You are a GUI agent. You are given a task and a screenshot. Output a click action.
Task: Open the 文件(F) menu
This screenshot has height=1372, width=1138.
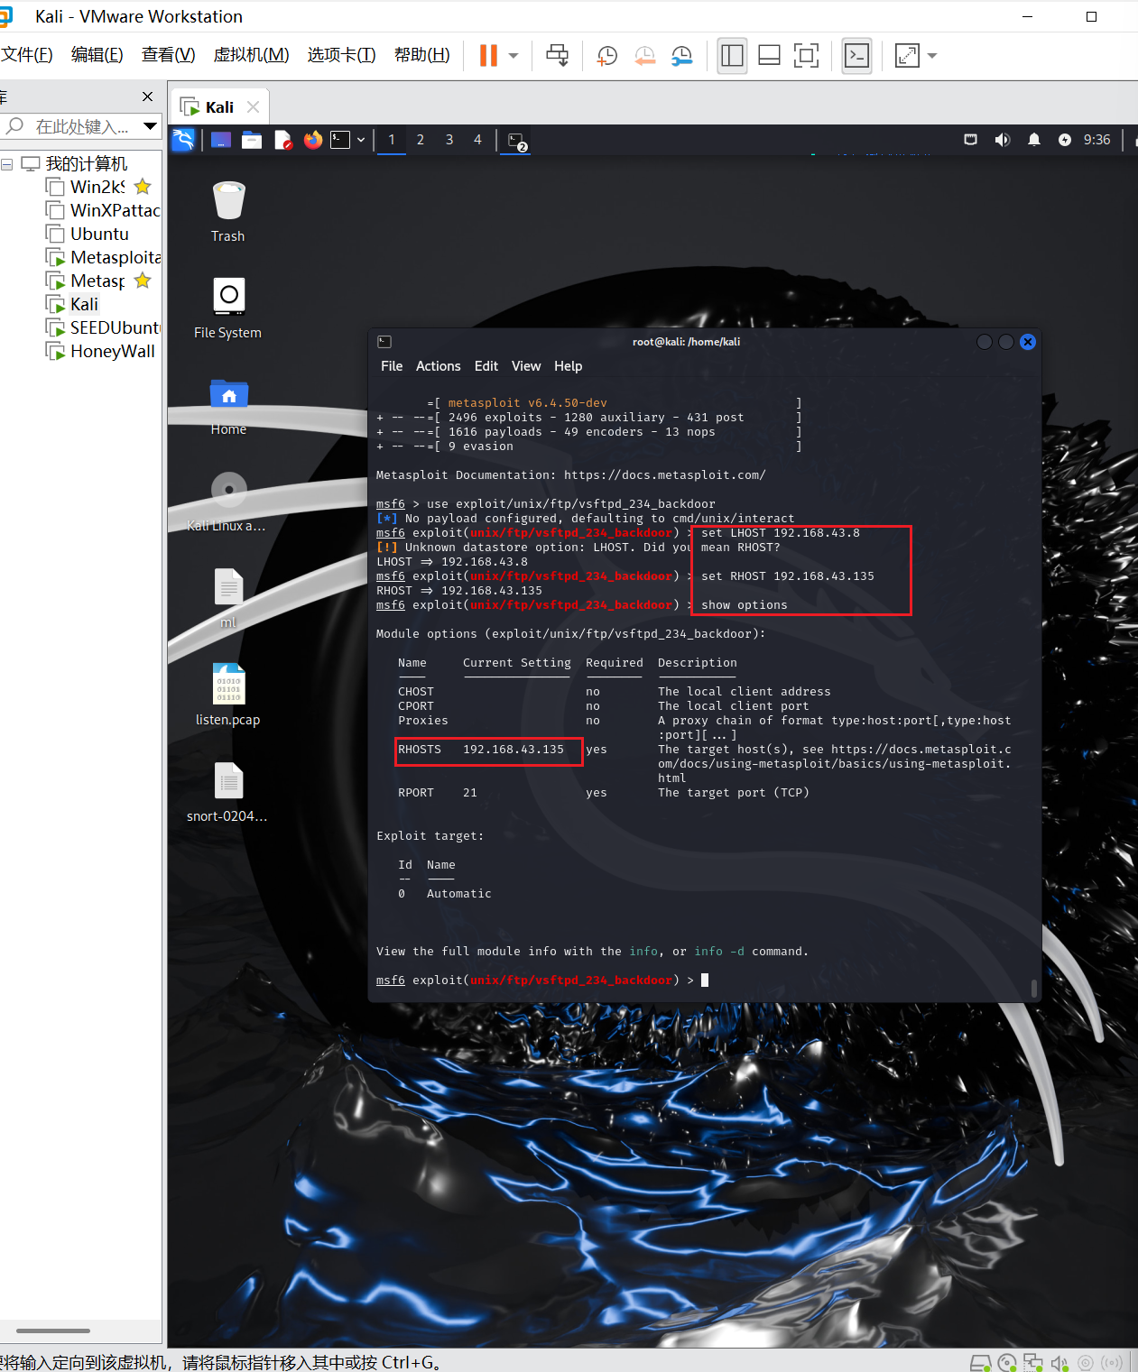[x=26, y=55]
